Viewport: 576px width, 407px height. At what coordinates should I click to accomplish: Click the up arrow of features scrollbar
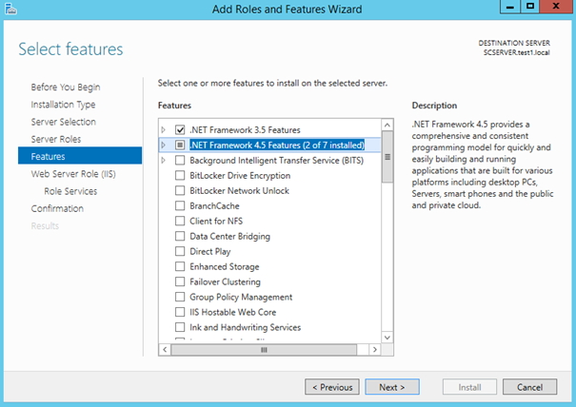tap(387, 126)
